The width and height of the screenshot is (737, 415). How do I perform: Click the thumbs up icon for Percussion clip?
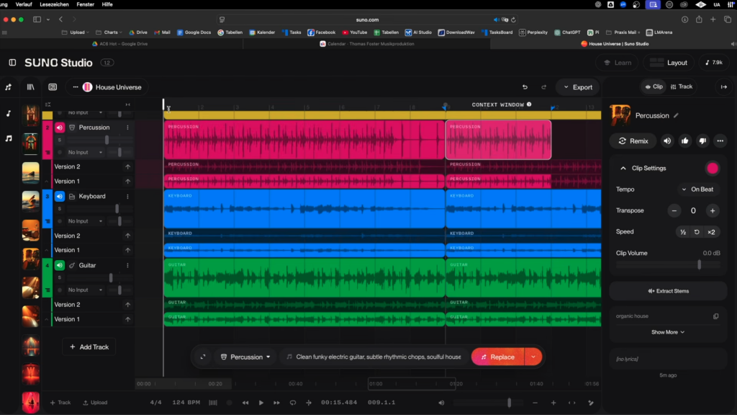coord(685,141)
